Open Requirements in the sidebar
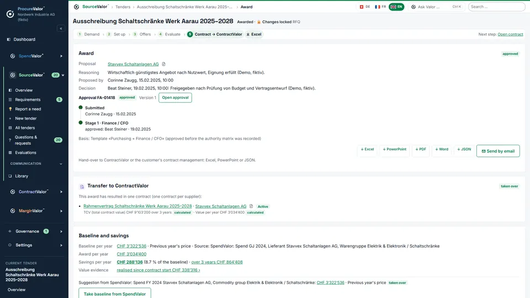Viewport: 530px width, 298px height. (x=28, y=100)
